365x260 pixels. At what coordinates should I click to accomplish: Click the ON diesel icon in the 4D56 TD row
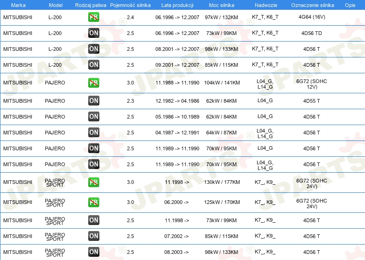93,33
